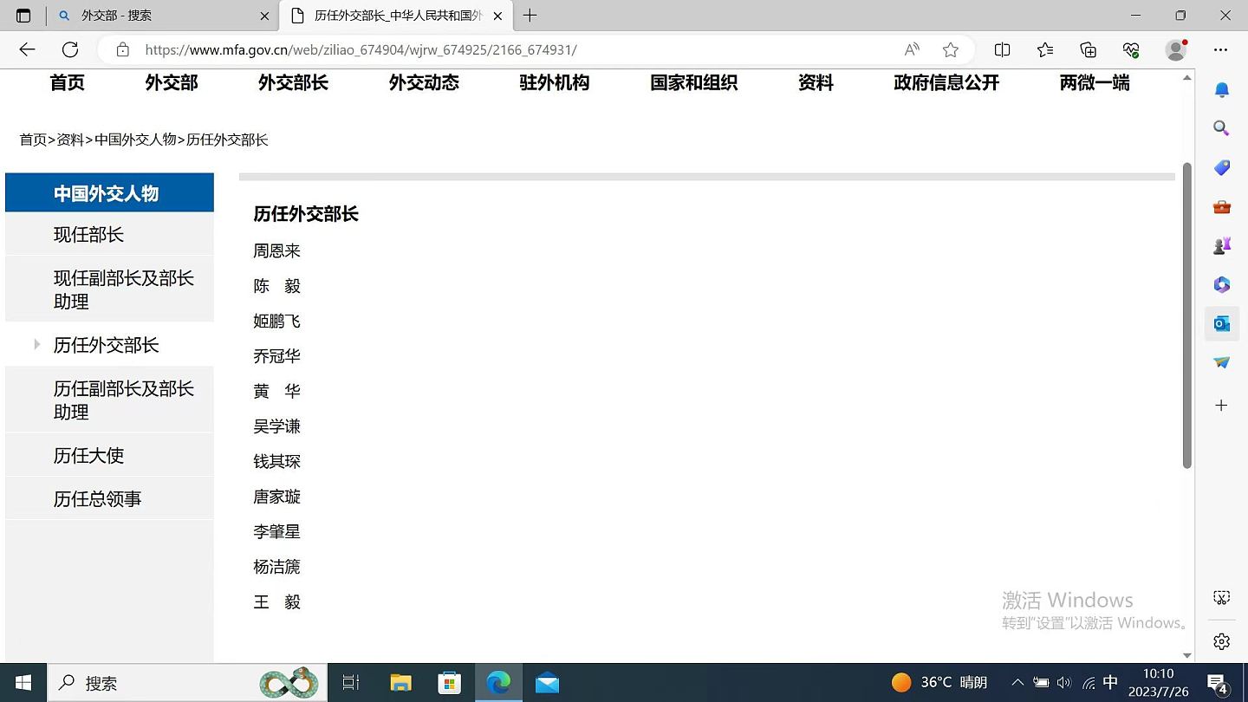Close the 外交部 - 搜索 tab
This screenshot has width=1248, height=702.
[x=265, y=16]
